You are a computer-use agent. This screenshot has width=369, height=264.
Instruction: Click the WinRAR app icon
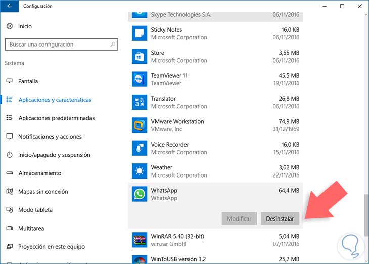(x=140, y=240)
